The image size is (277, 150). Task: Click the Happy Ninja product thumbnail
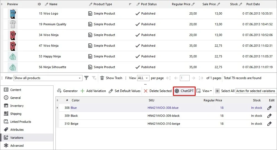(13, 56)
